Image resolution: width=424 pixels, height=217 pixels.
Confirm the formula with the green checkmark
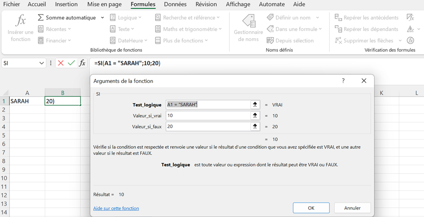[72, 63]
